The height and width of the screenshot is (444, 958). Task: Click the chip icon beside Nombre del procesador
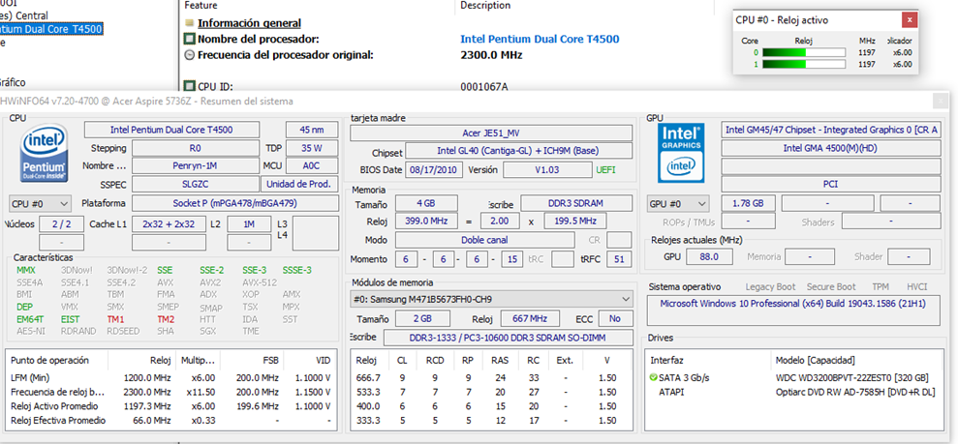190,39
